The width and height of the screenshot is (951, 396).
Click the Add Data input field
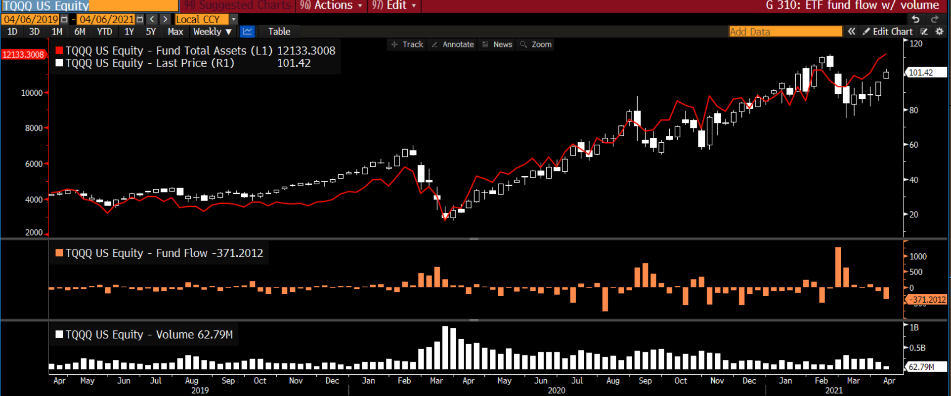(785, 32)
